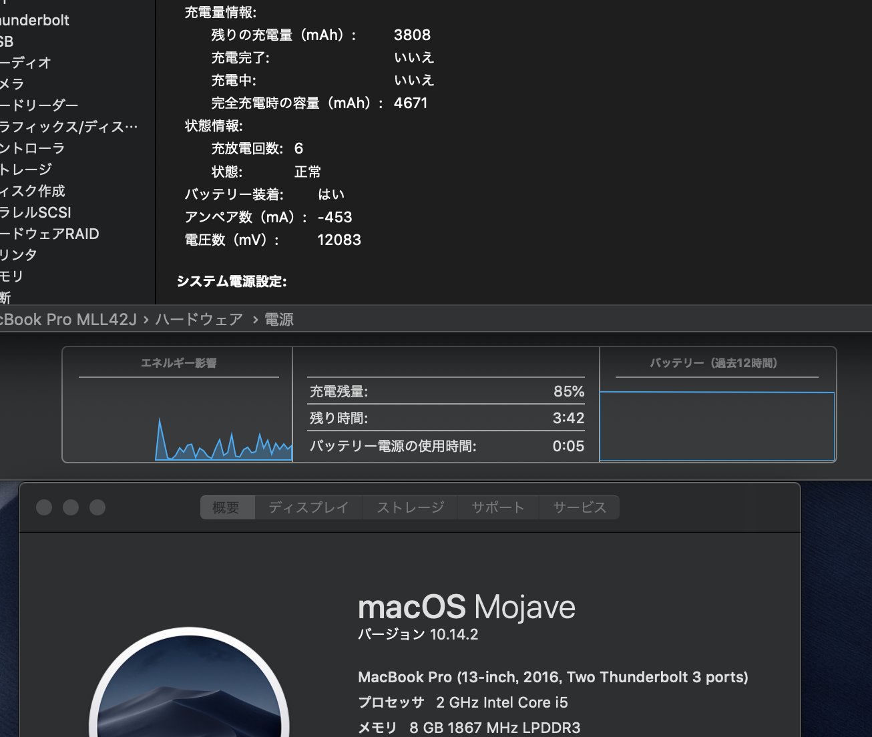Click the 状態 value 正常
872x737 pixels.
[308, 172]
